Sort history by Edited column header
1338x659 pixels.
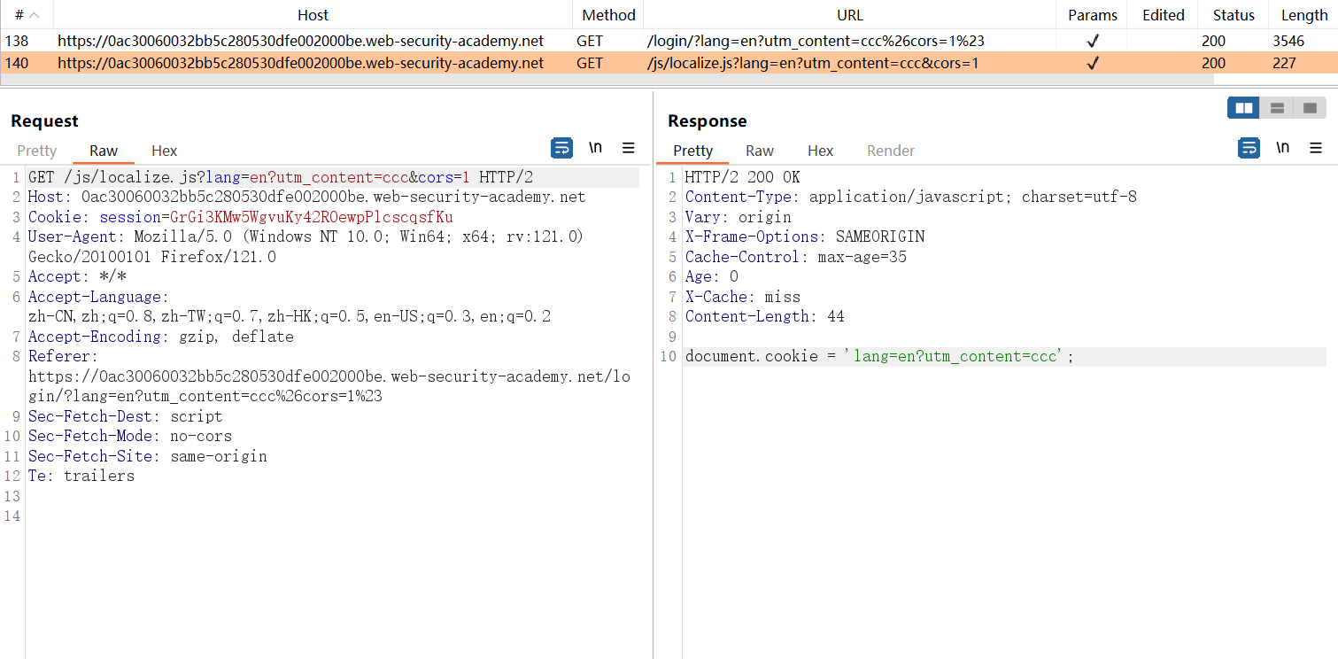pos(1164,15)
